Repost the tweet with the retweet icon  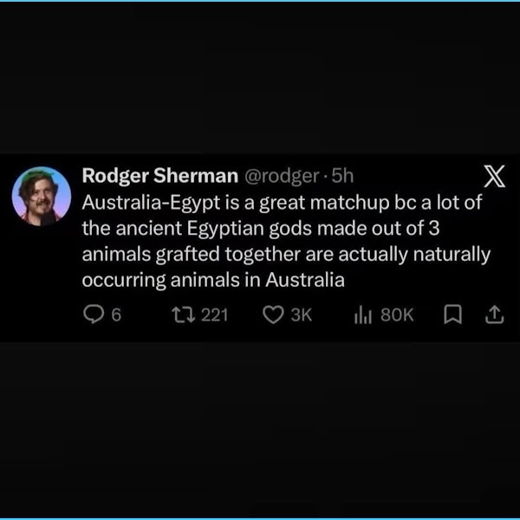(183, 315)
